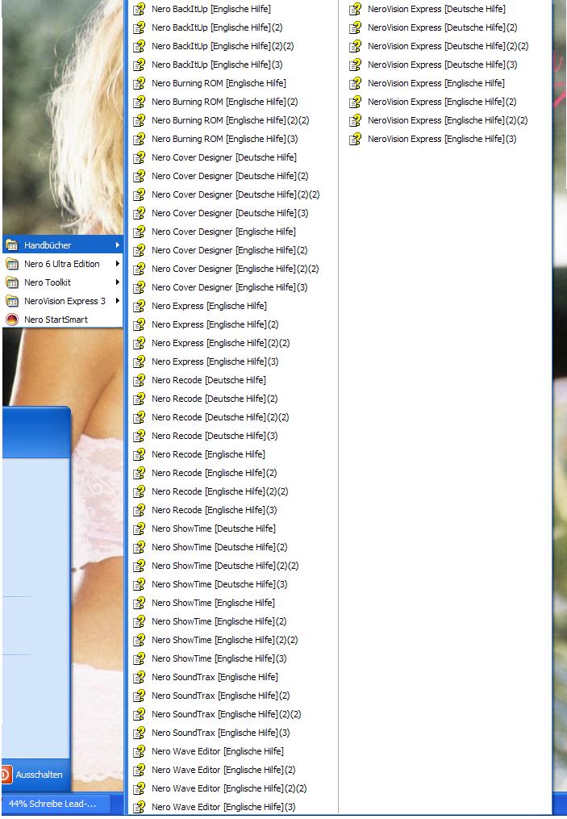Viewport: 567px width, 819px height.
Task: Click the '44% Schreibe Lead-...' taskbar button
Action: (56, 804)
